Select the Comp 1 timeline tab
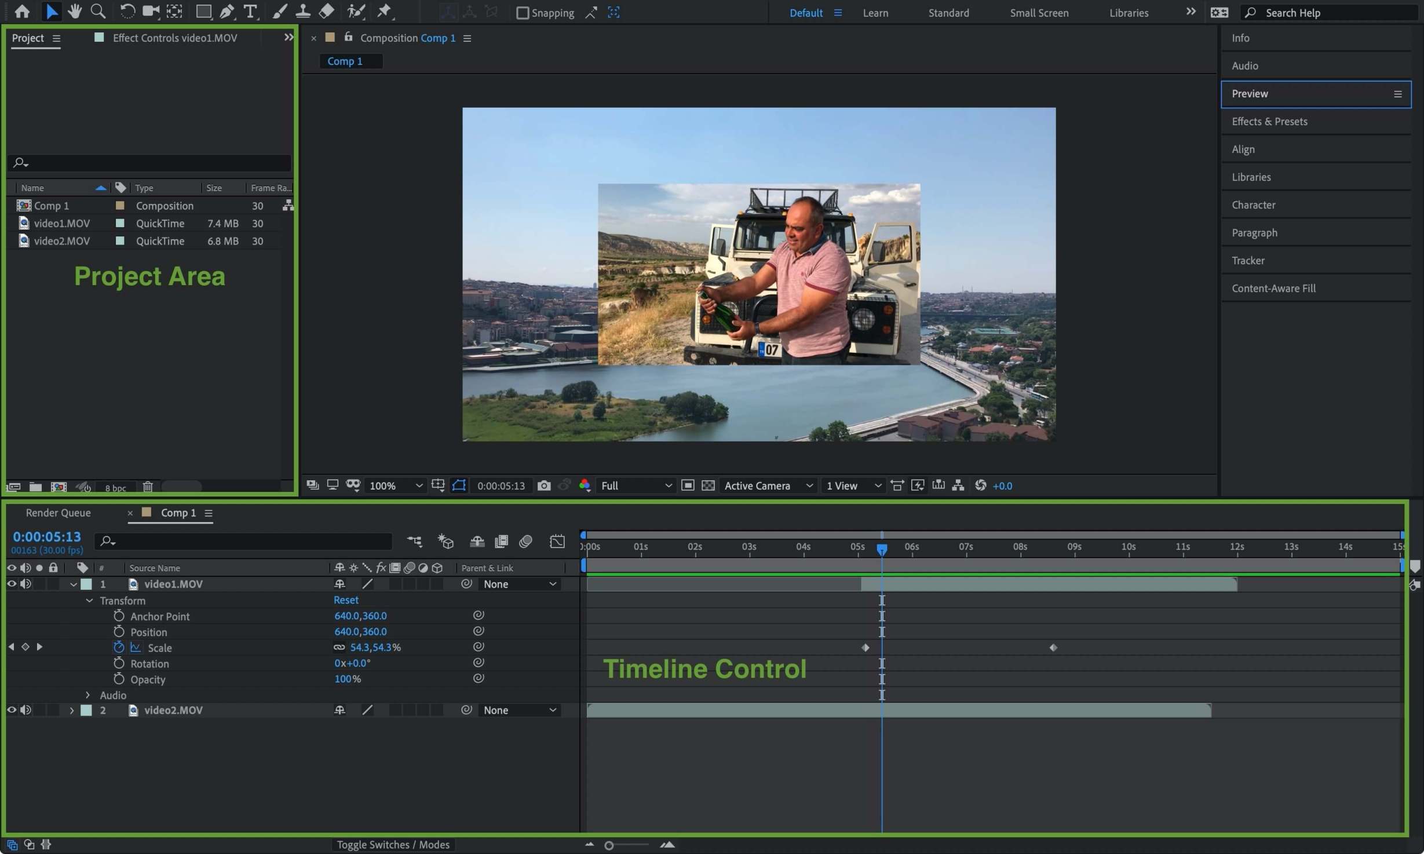Screen dimensions: 1424x854 click(178, 512)
